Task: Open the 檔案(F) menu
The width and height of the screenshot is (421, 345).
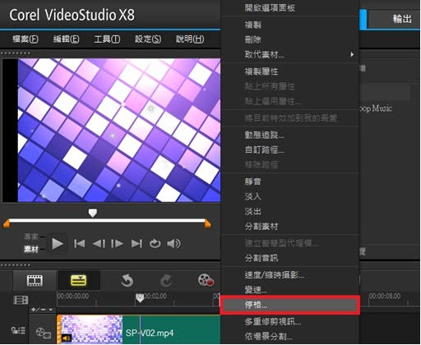Action: pyautogui.click(x=25, y=39)
